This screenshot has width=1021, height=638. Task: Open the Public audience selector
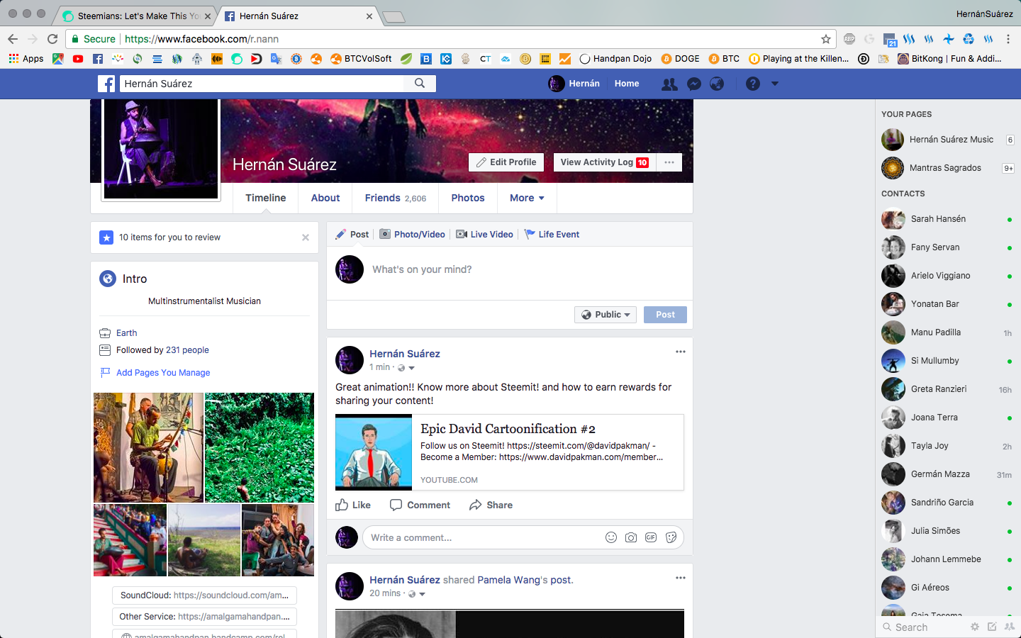pyautogui.click(x=606, y=315)
